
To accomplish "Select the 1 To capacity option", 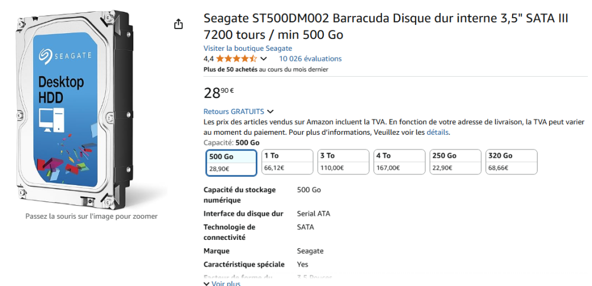I will (x=287, y=162).
